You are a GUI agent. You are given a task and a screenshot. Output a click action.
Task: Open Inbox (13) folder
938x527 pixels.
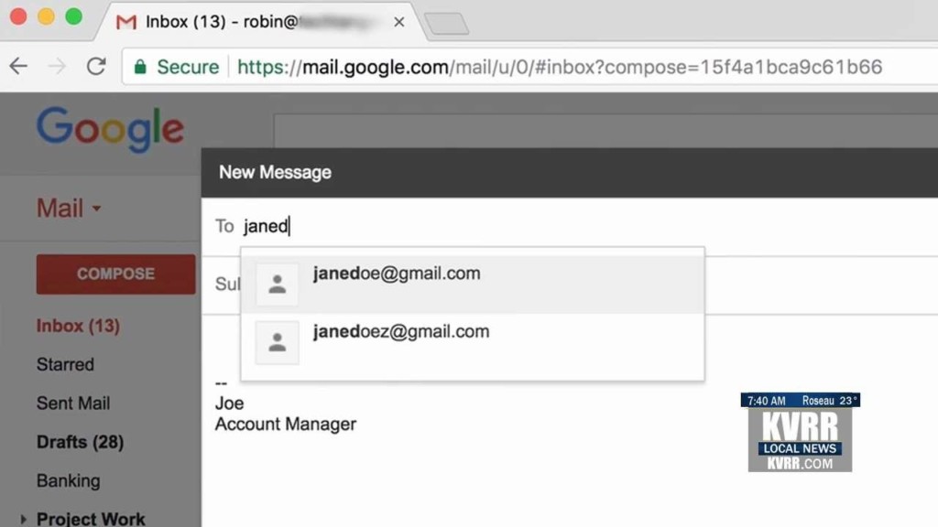(x=79, y=326)
